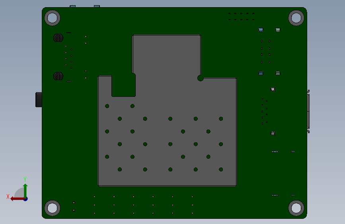Select the upper black slotted through-hole
Image resolution: width=345 pixels, height=224 pixels.
click(x=58, y=38)
